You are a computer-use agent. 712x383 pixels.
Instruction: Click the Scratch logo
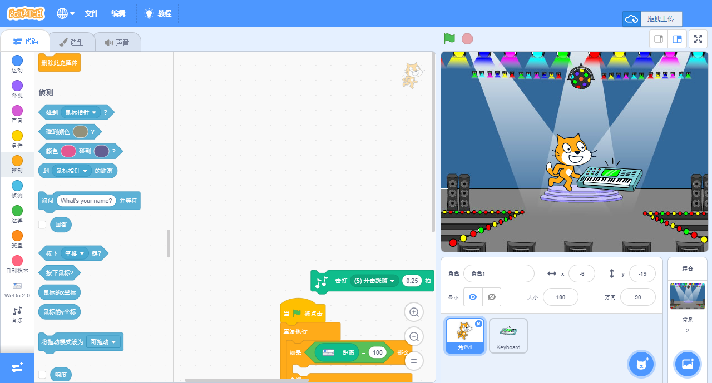pos(26,13)
